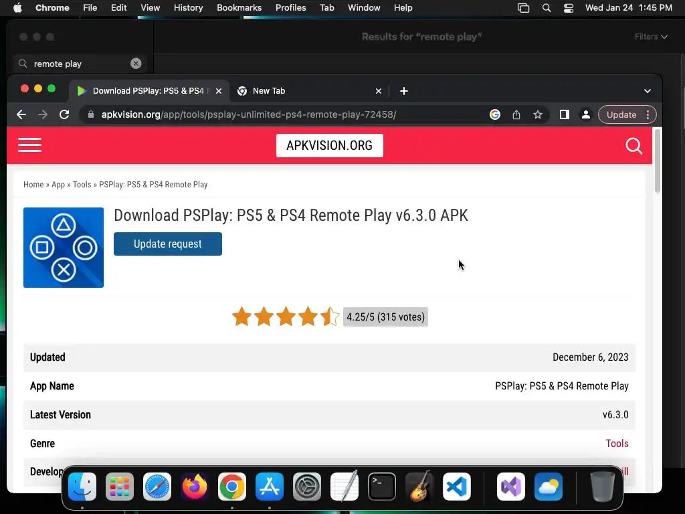Screen dimensions: 685x514
Task: Open the Bookmarks menu
Action: (x=239, y=8)
